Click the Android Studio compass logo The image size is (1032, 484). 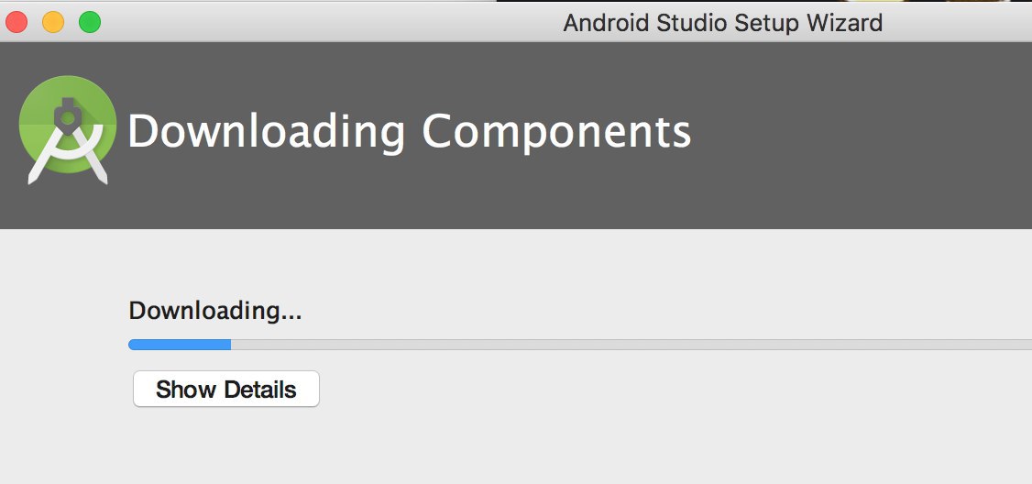67,129
